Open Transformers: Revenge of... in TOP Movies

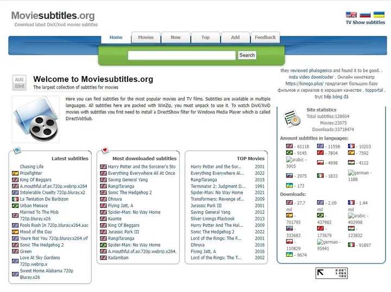point(217,199)
